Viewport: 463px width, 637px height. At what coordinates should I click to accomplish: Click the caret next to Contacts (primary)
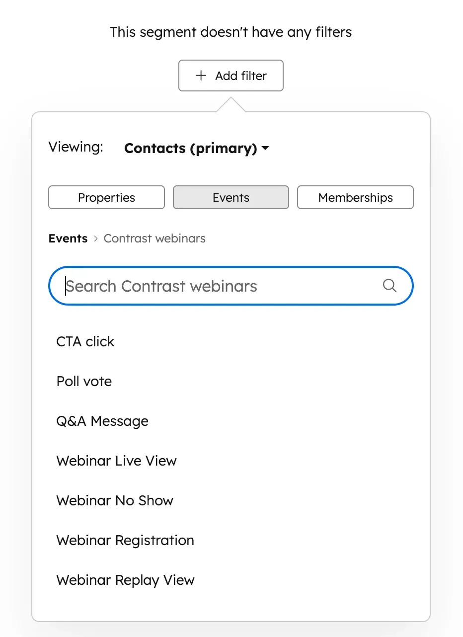coord(266,148)
